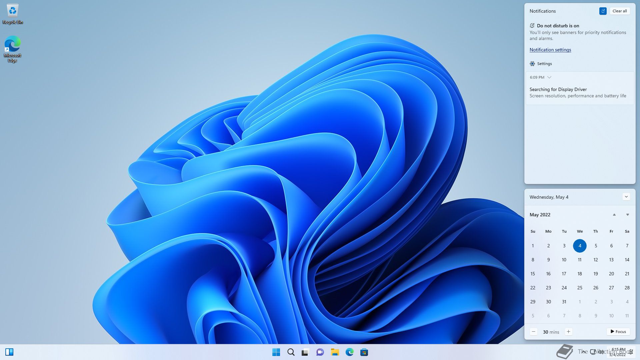The width and height of the screenshot is (640, 360).
Task: Go to previous month with up arrow
Action: 614,215
